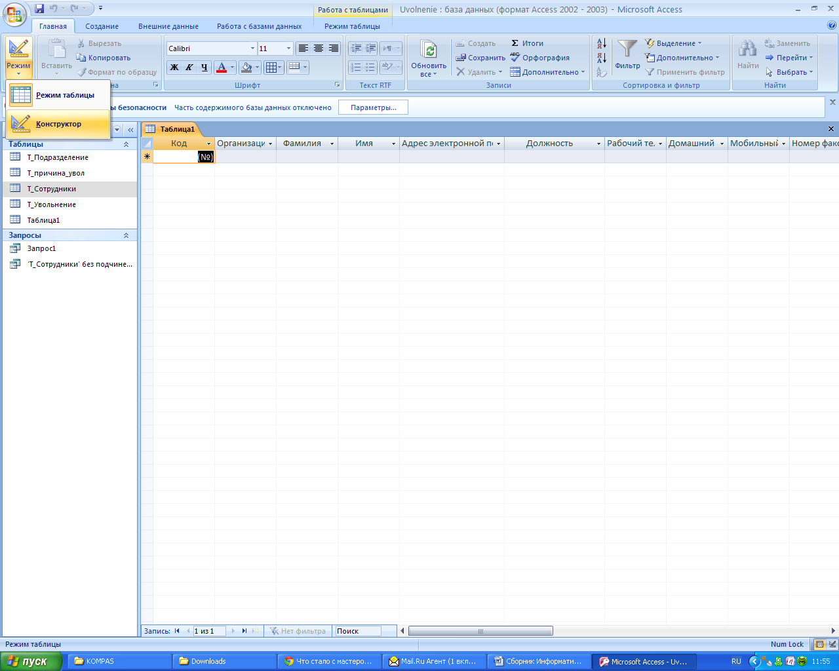Collapse the navigation pane with the chevron button
The image size is (839, 671).
coord(130,130)
